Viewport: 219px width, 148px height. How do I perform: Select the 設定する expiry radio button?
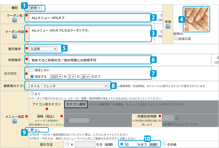[32, 76]
